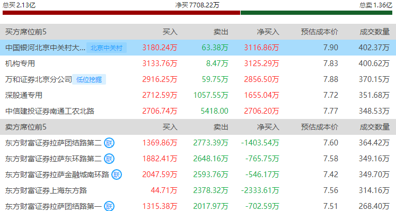This screenshot has height=211, width=396.
Task: Open the 北京中关村 tag label
Action: click(107, 48)
